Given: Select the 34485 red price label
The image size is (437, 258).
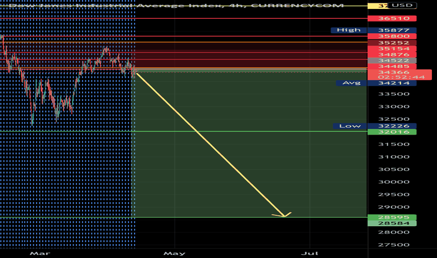Looking at the screenshot, I should (392, 67).
